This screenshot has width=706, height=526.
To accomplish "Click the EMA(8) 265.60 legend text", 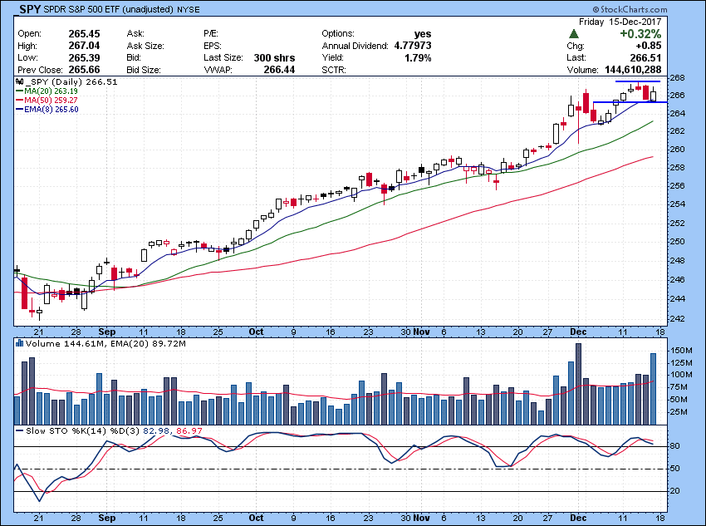I will [51, 109].
